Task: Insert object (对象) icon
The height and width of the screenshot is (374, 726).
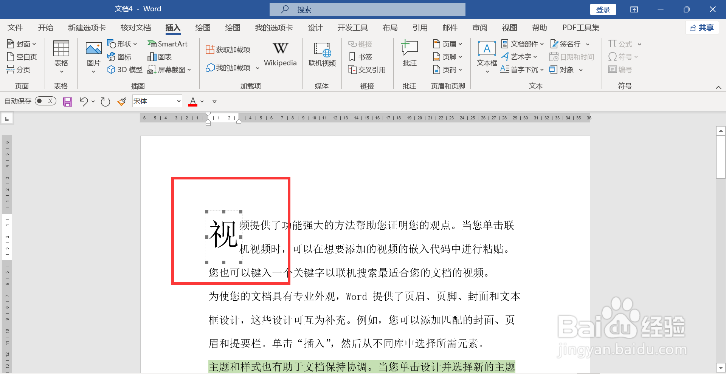Action: pyautogui.click(x=554, y=70)
